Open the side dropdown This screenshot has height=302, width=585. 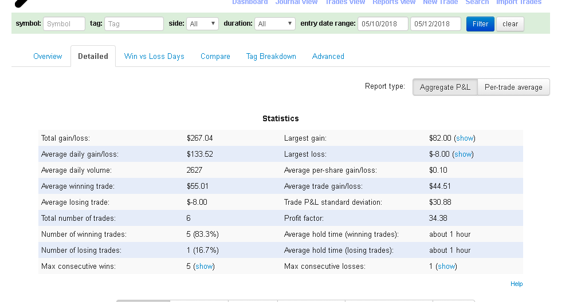[x=202, y=24]
